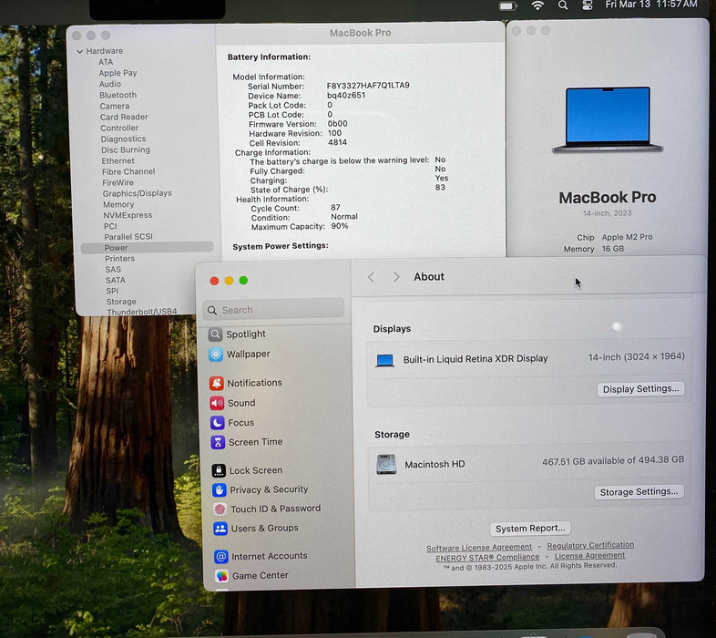Click the clock Fri Mar 13 11:57 AM
The height and width of the screenshot is (638, 716).
pos(651,5)
